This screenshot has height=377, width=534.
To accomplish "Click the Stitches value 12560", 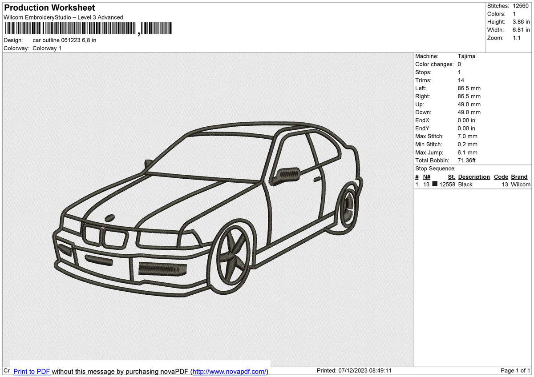I will click(521, 6).
